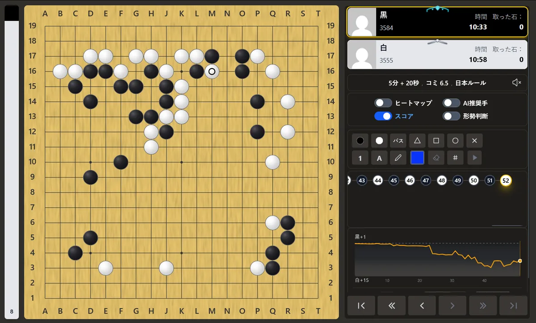
Task: Click black's rating 3584
Action: (386, 28)
